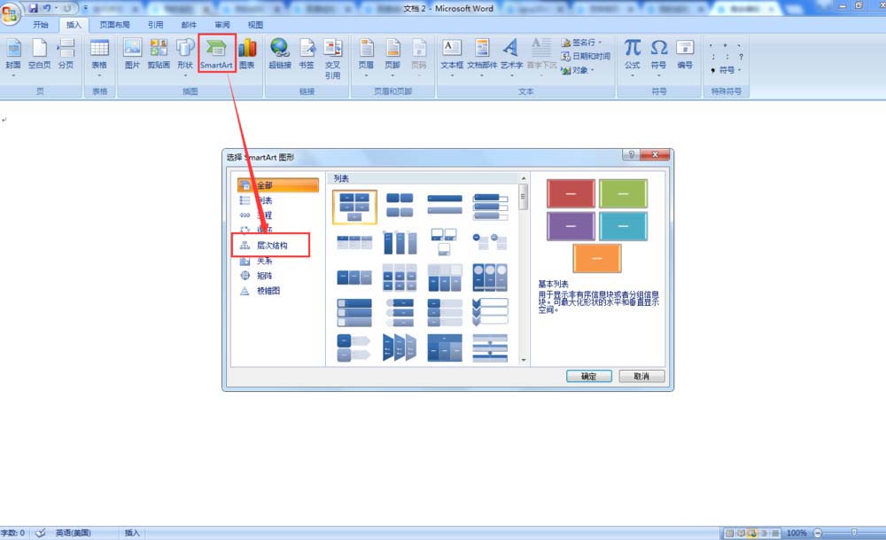The width and height of the screenshot is (886, 540).
Task: Open the 艺术字 WordArt gallery
Action: (x=511, y=56)
